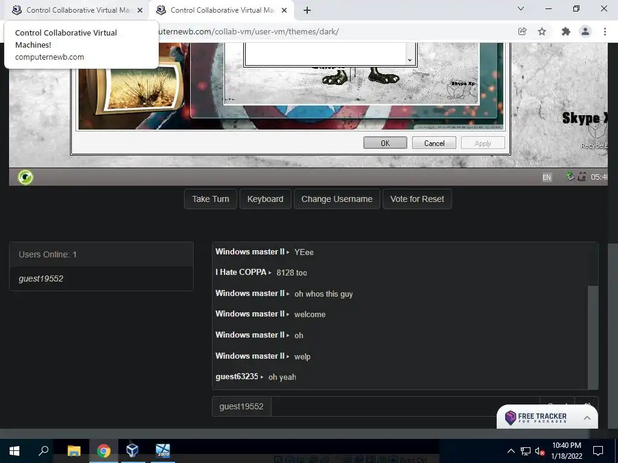This screenshot has width=618, height=463.
Task: Click the 'welcome' chat message
Action: click(310, 314)
